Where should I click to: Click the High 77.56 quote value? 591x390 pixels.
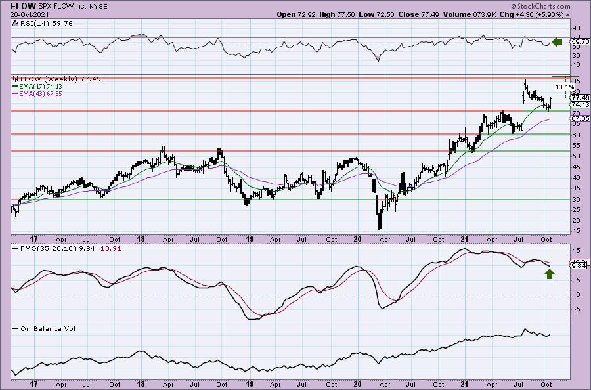(x=337, y=14)
